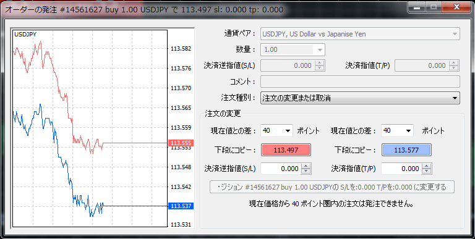The width and height of the screenshot is (475, 239).
Task: Click the upper T/P stepper up arrow
Action: click(454, 63)
